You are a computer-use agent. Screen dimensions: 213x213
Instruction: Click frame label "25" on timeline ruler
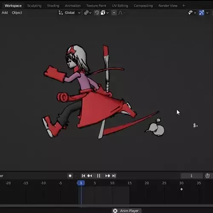coord(164,183)
